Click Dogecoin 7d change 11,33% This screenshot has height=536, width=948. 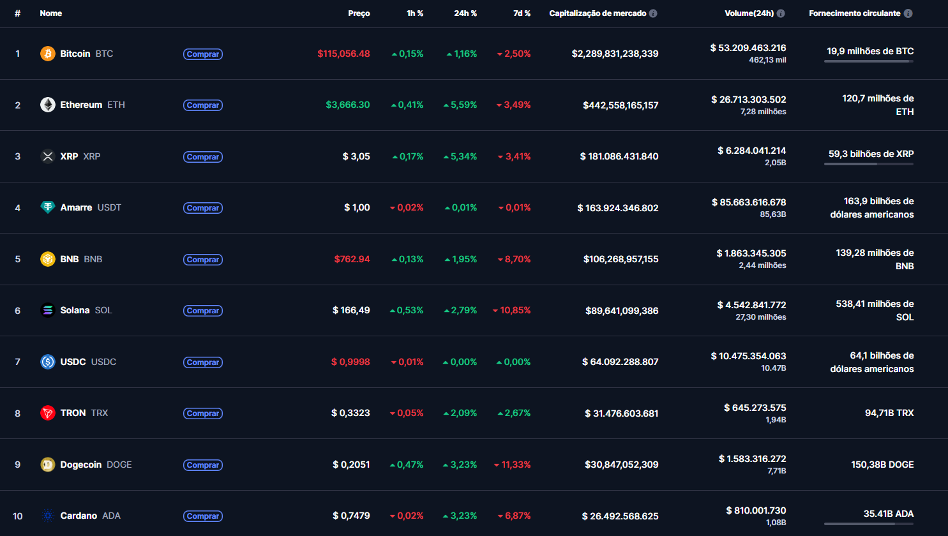click(513, 465)
